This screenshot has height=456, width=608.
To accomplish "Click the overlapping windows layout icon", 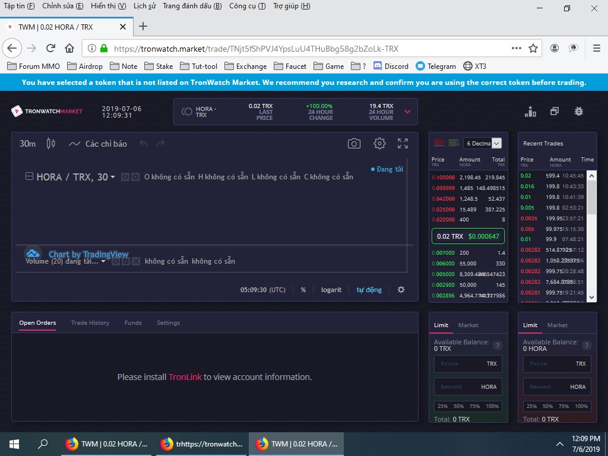I will pos(555,111).
